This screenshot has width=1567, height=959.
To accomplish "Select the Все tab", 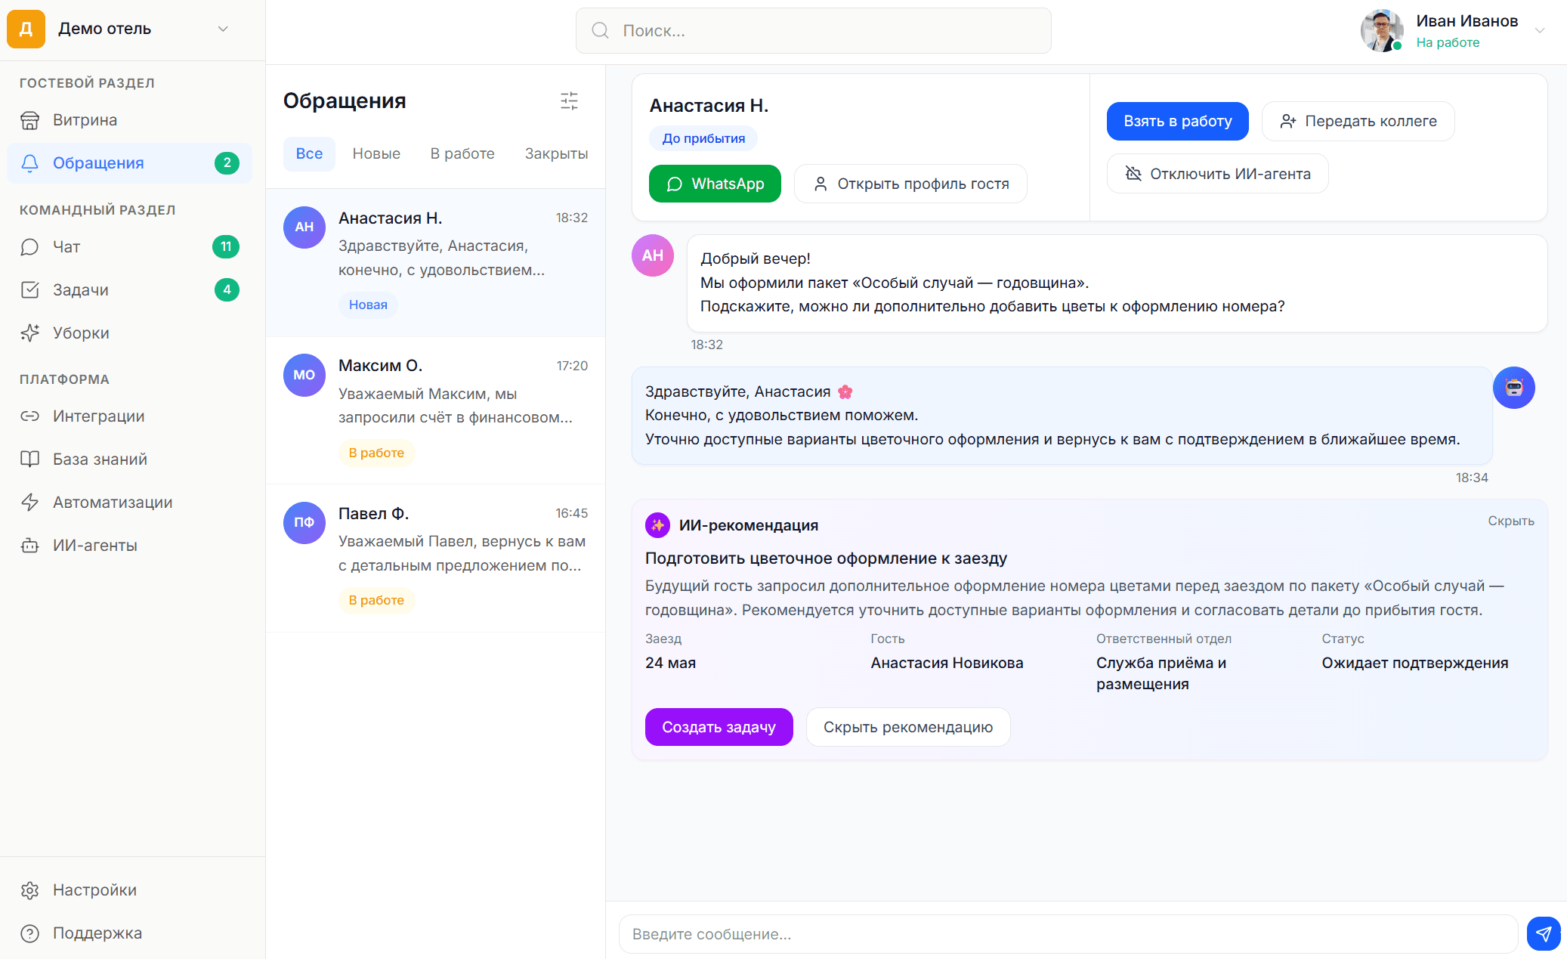I will coord(309,154).
